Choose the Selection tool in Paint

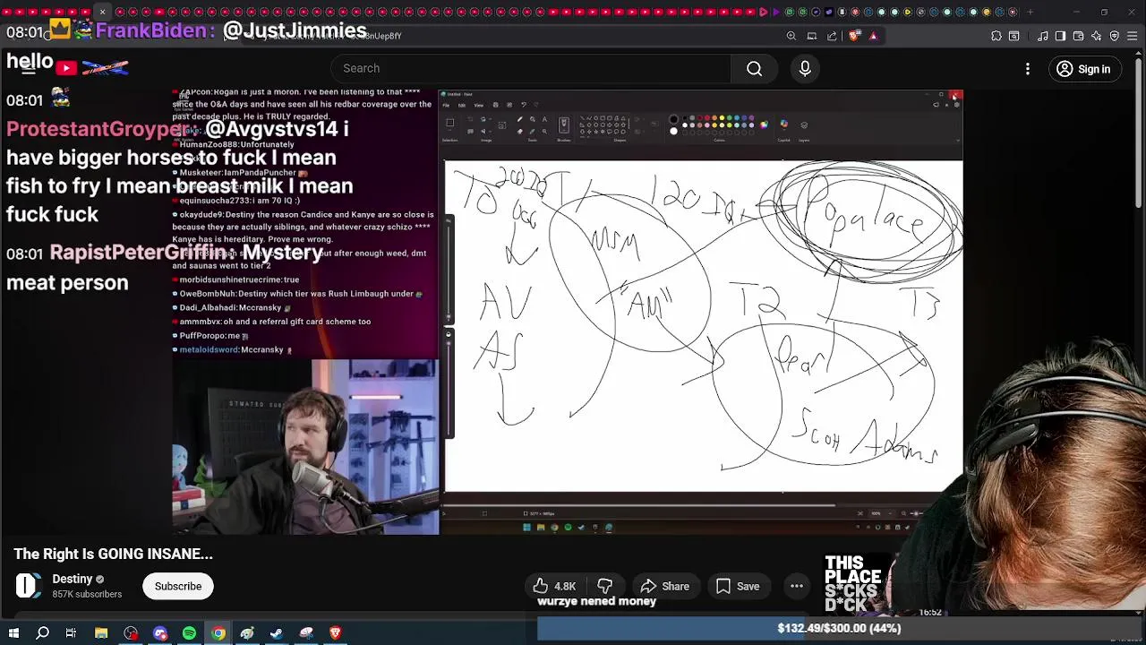click(449, 124)
